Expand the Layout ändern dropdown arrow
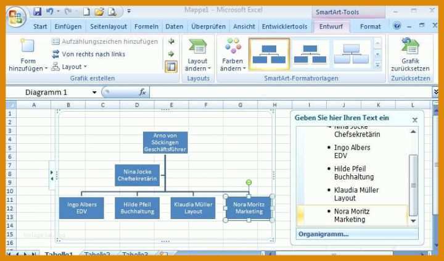Screen dimensions: 444x261 [x=209, y=68]
